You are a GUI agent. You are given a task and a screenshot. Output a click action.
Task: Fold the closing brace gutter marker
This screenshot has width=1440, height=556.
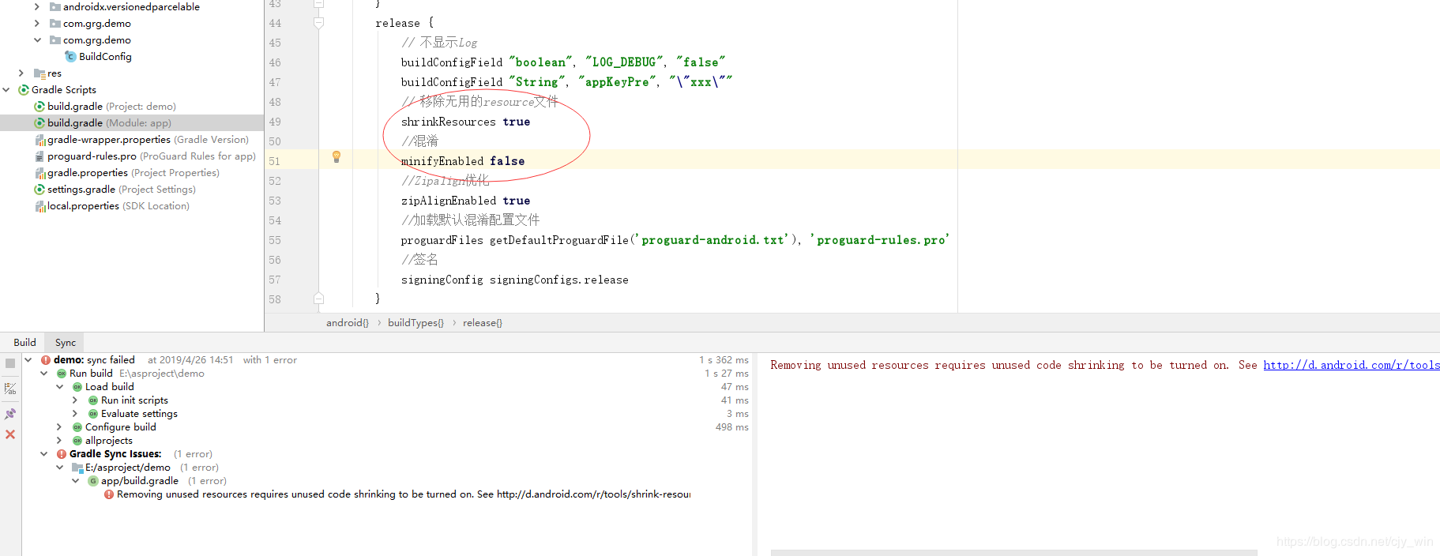point(319,299)
